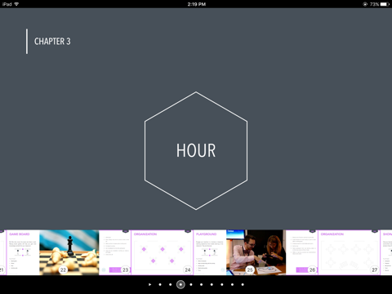Jump to the last chapter dot
The height and width of the screenshot is (294, 392).
tap(243, 284)
